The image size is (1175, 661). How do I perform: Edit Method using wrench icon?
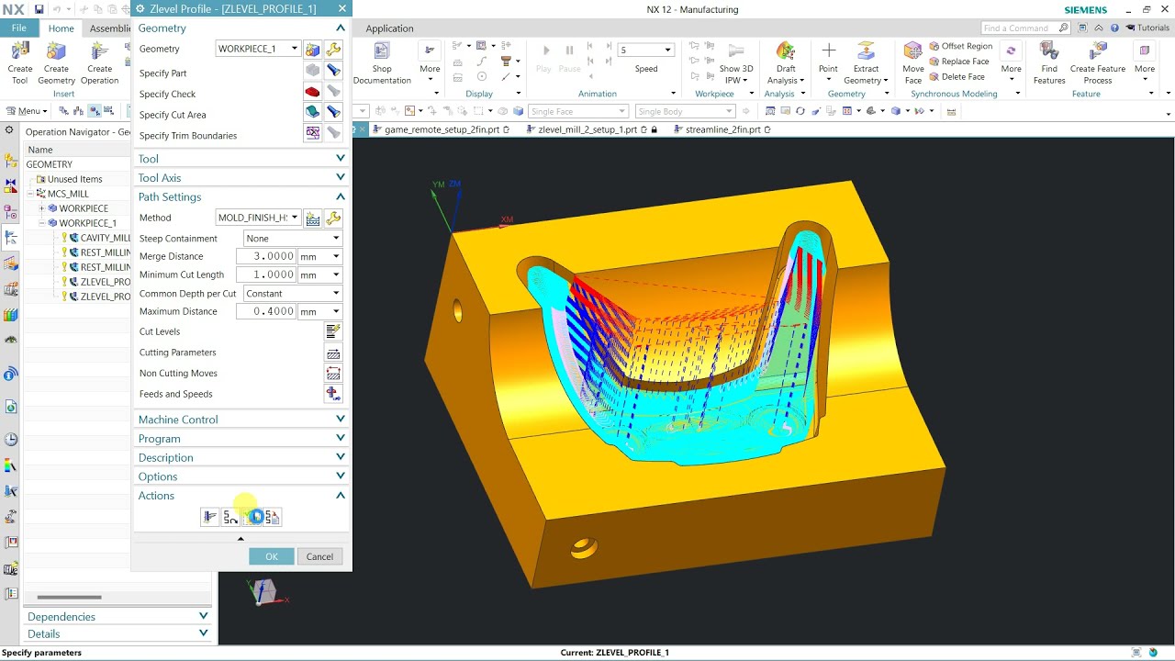[333, 218]
